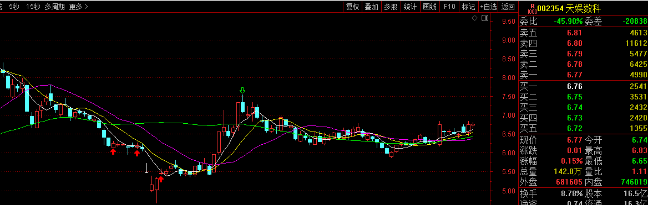This screenshot has width=648, height=205.
Task: Click the 买一 price 6.76
Action: click(x=575, y=86)
